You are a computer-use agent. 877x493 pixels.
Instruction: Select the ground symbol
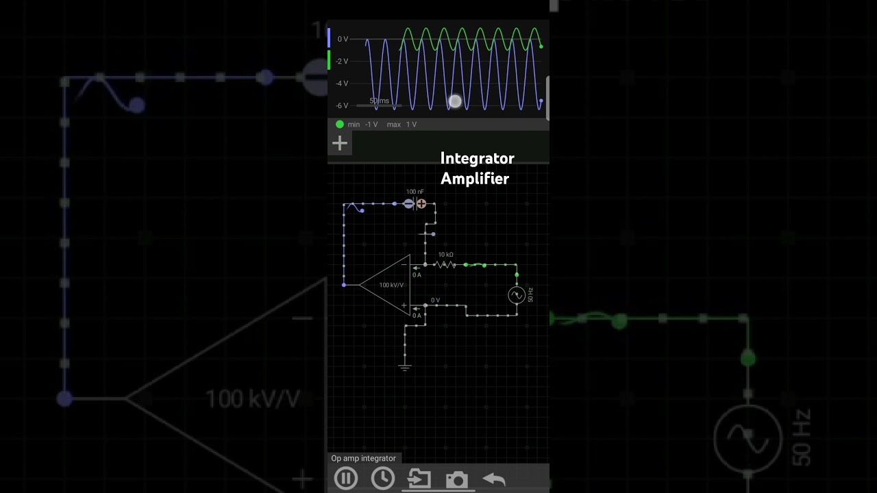coord(405,367)
